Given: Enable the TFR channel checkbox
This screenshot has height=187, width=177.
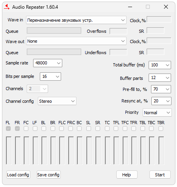Looking at the screenshot, I should pos(134,128).
